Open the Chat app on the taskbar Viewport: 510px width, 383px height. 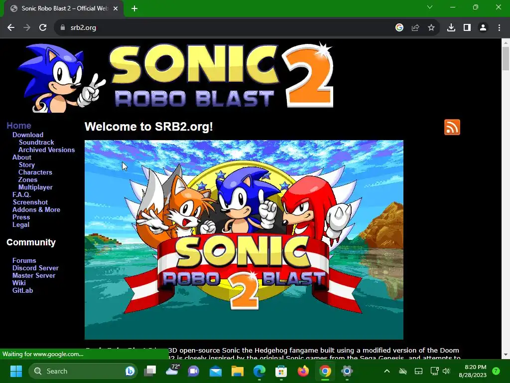tap(194, 371)
